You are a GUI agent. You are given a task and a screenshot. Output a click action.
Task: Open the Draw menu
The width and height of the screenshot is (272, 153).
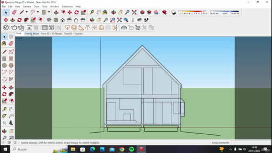tap(37, 7)
